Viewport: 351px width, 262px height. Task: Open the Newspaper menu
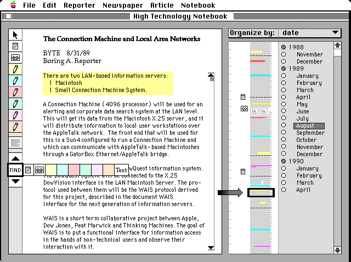123,5
